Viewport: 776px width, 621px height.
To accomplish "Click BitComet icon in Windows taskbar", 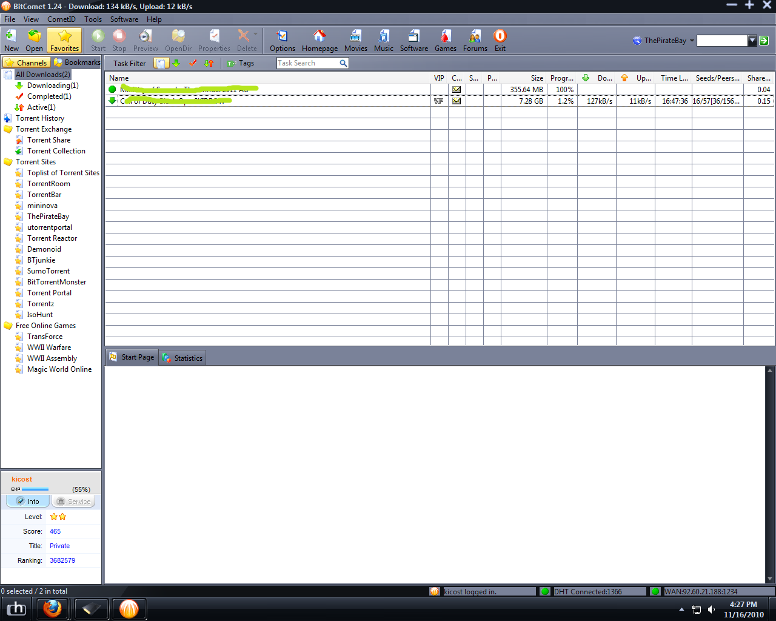I will [129, 608].
